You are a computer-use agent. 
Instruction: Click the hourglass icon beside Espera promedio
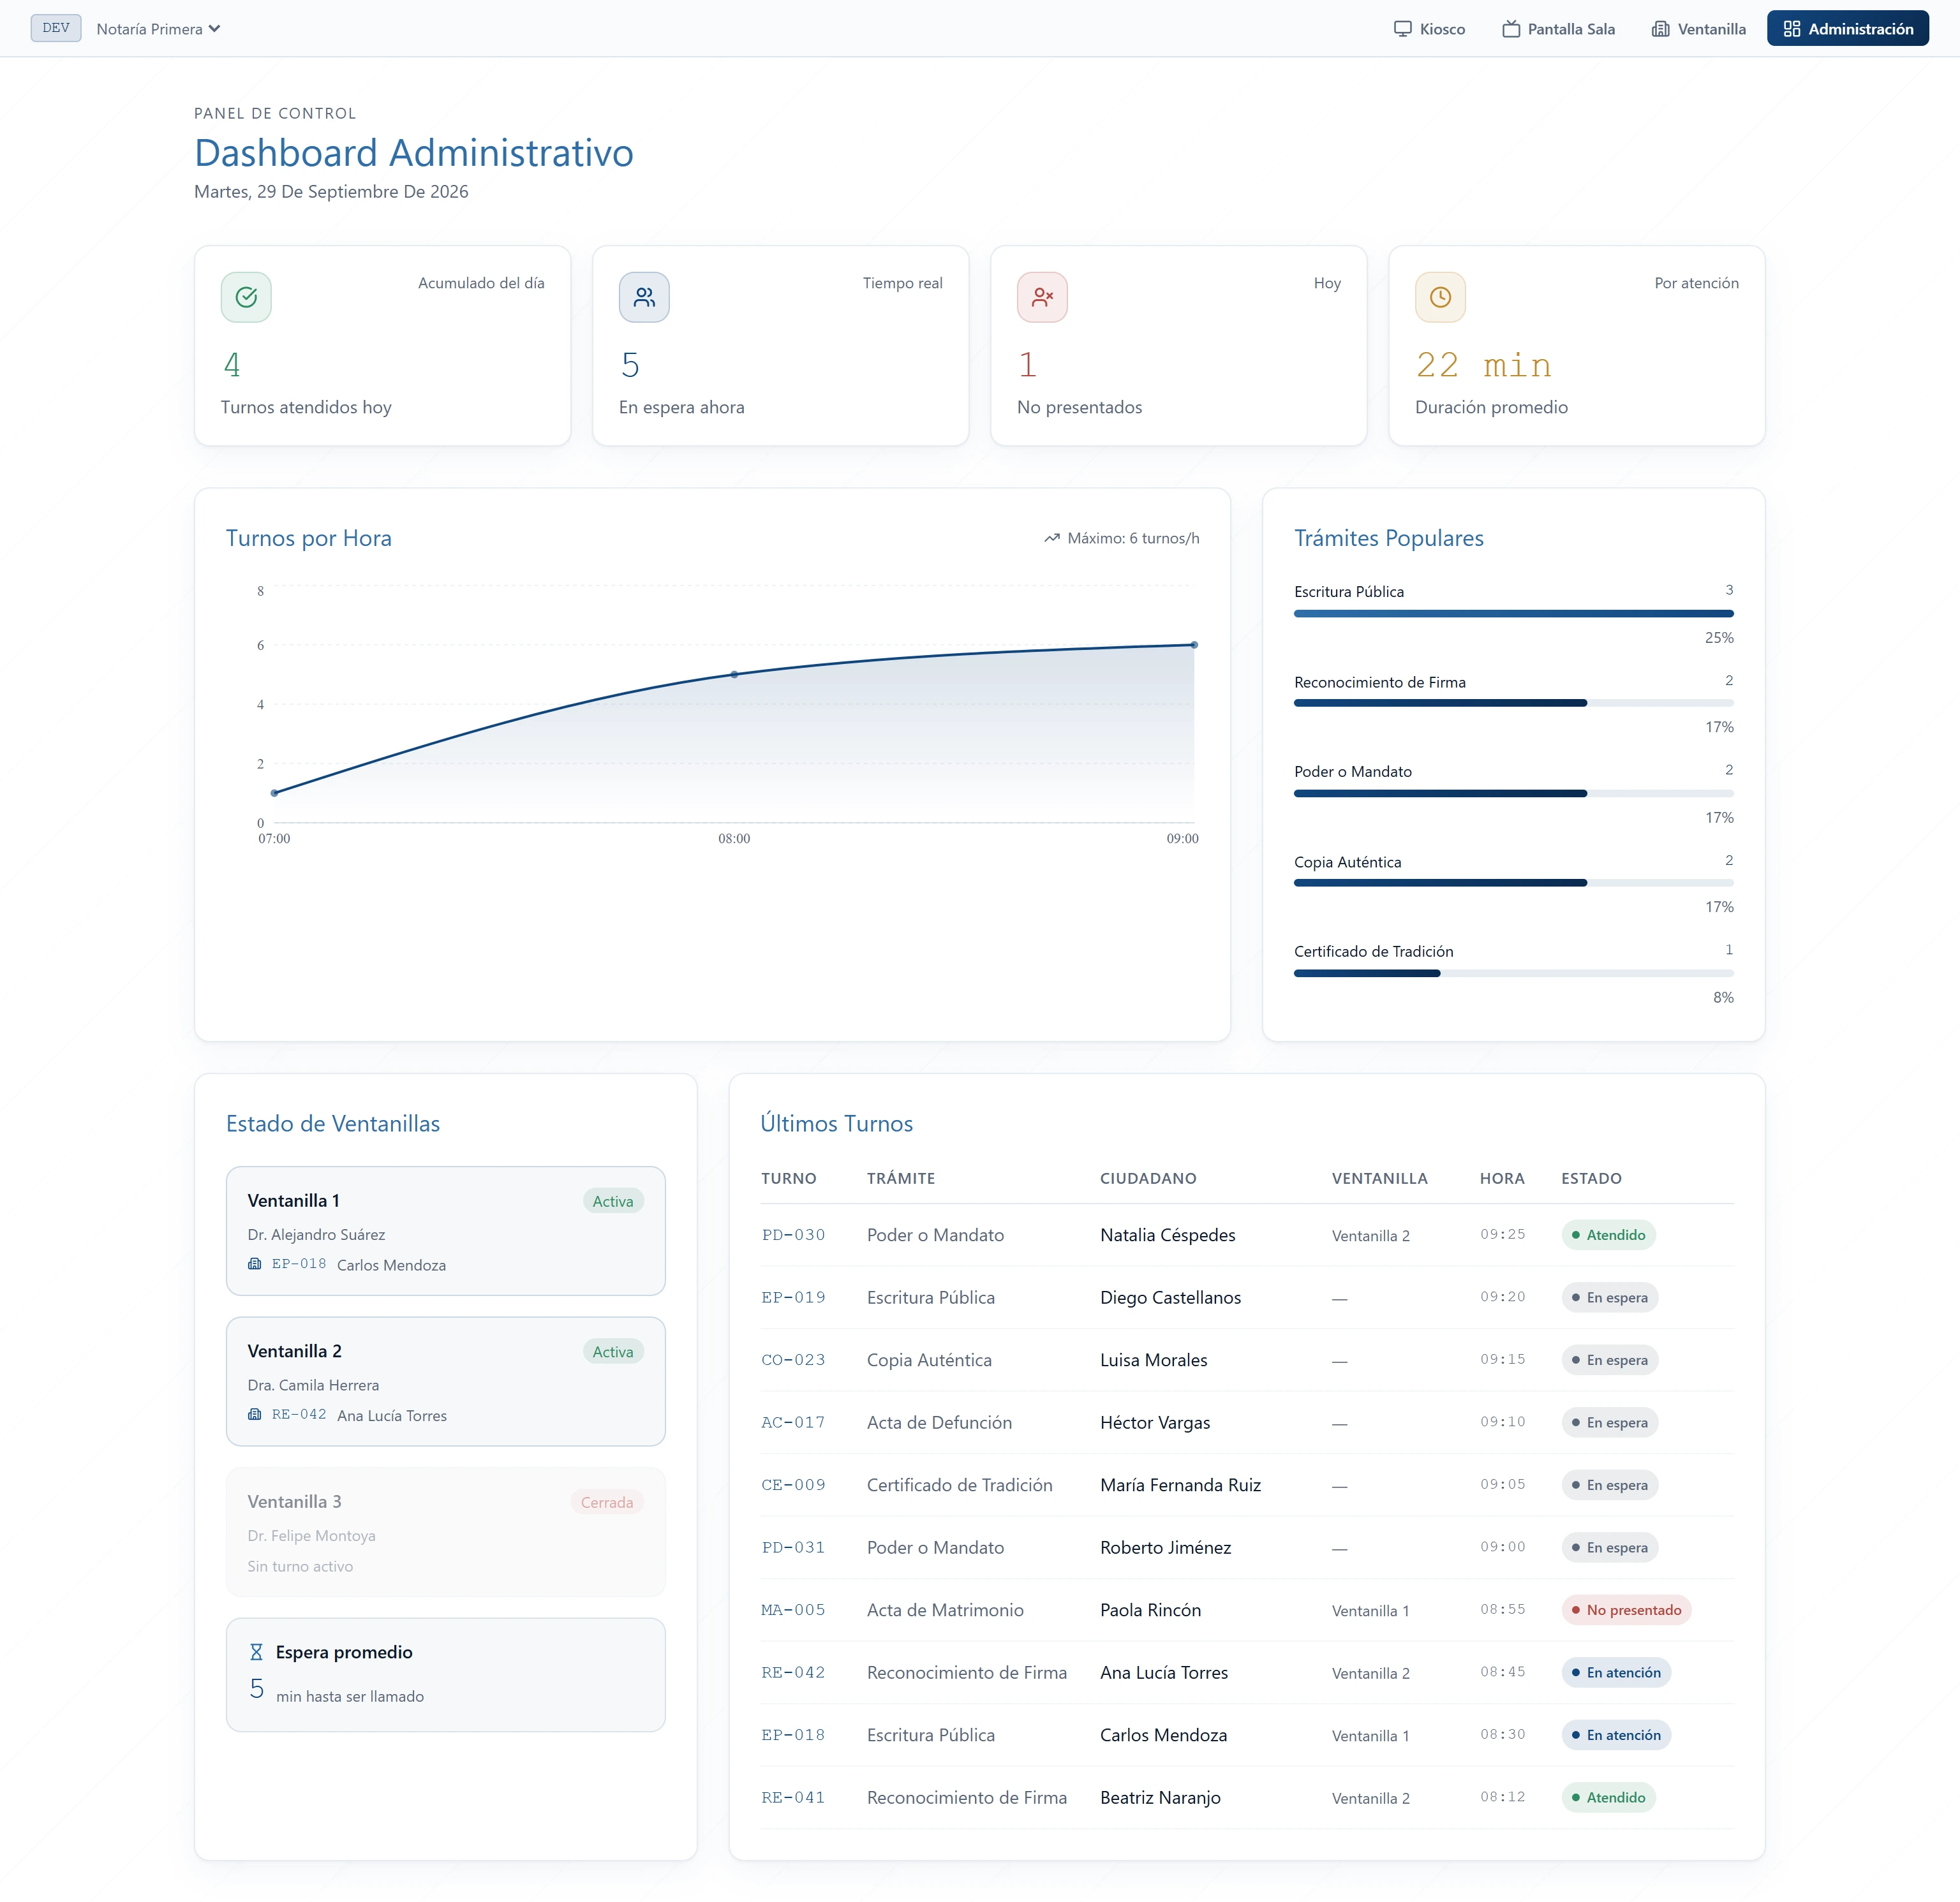[x=256, y=1652]
